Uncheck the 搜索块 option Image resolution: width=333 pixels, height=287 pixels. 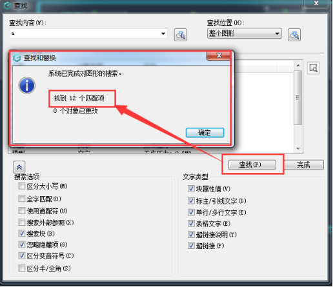21,233
